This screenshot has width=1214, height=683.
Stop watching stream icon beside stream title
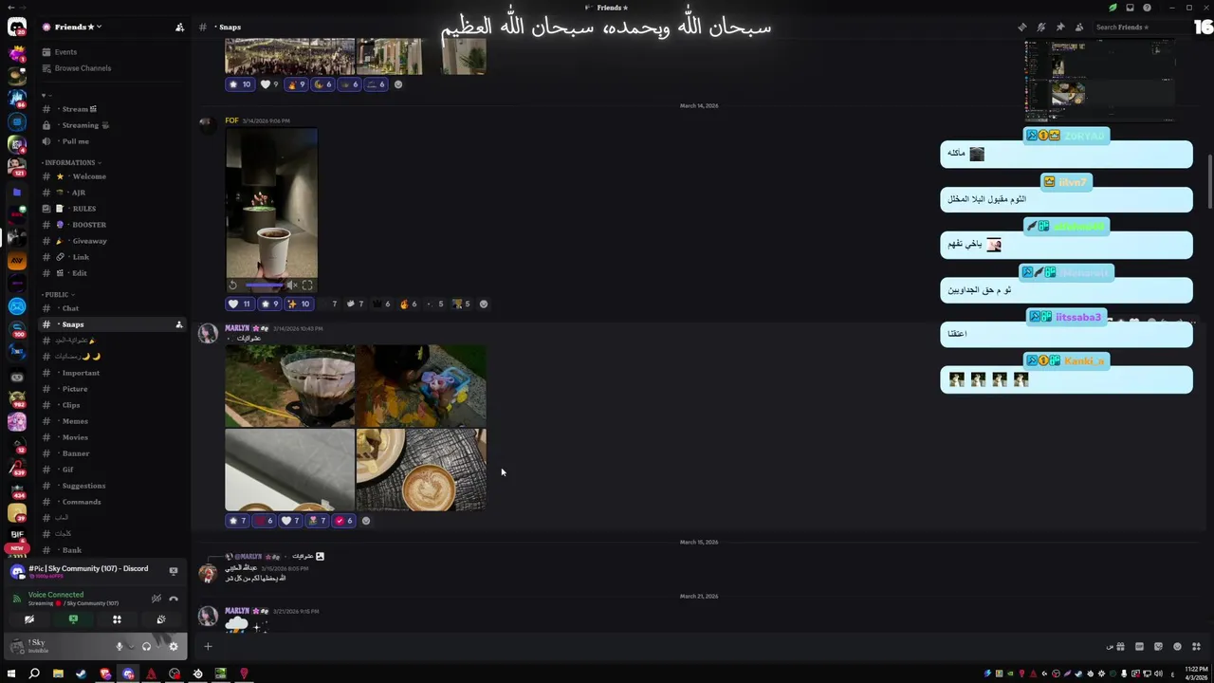[173, 571]
